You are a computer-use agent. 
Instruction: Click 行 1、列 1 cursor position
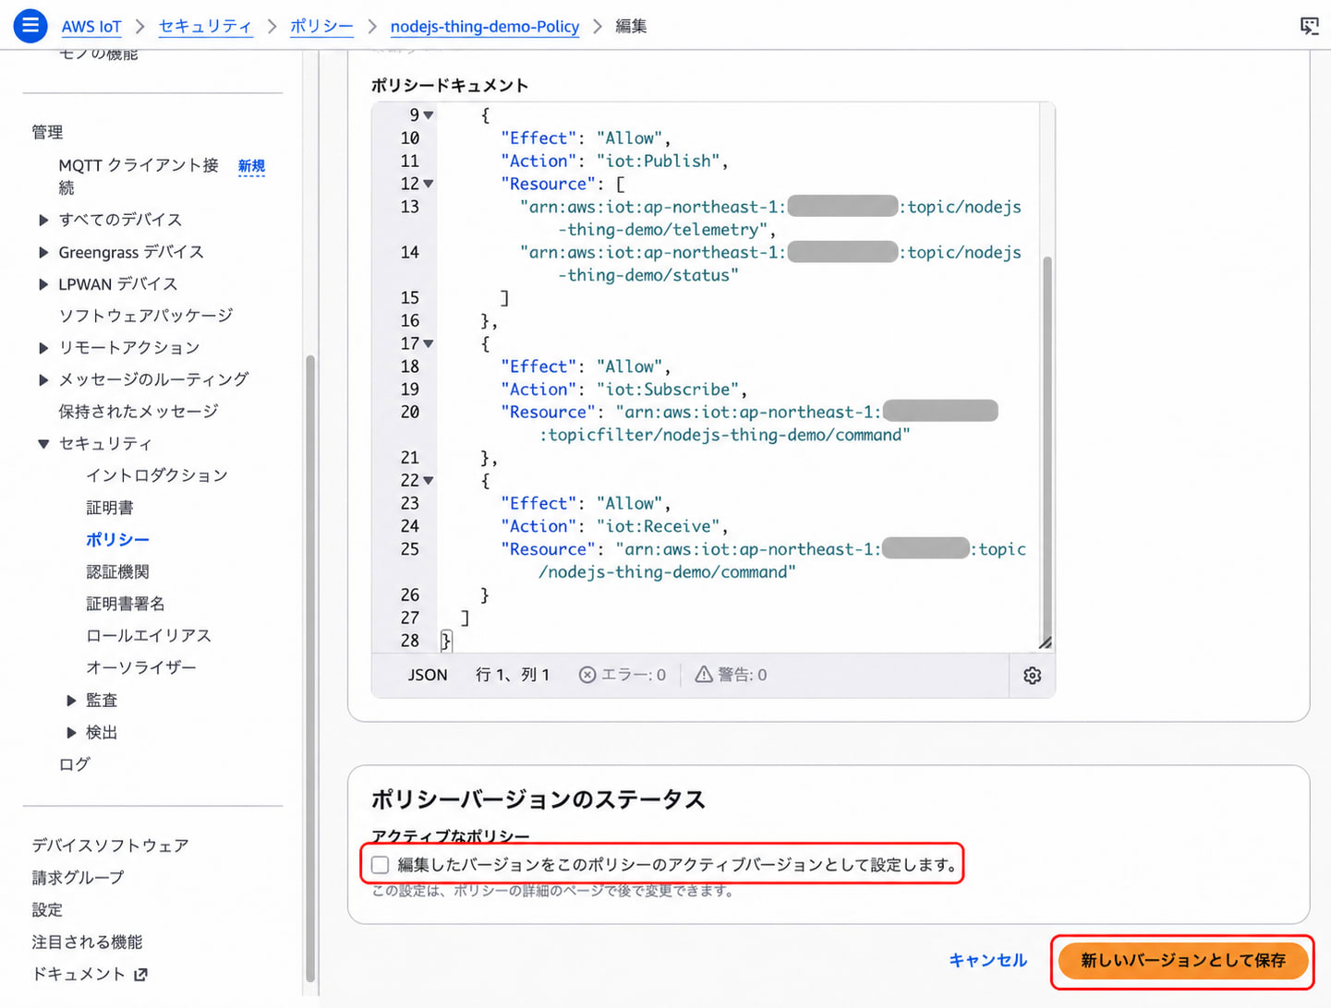coord(513,675)
